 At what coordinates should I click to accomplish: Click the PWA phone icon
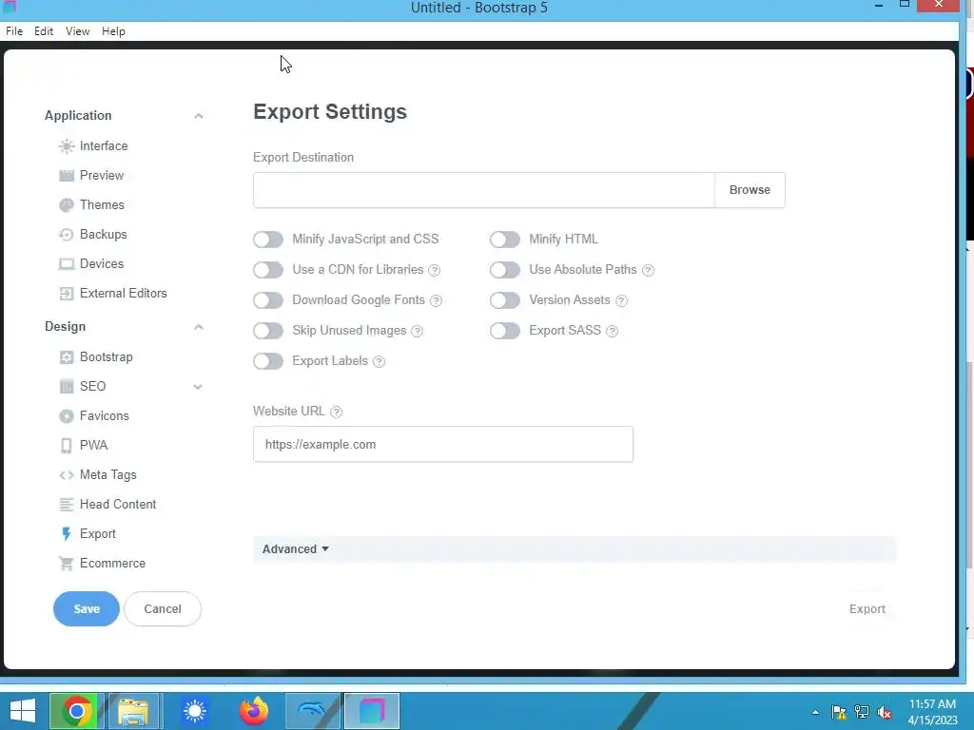click(x=66, y=446)
